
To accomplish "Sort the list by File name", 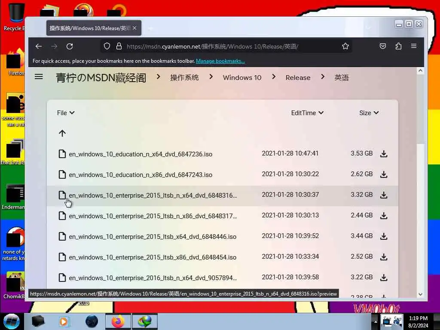I will pyautogui.click(x=66, y=113).
